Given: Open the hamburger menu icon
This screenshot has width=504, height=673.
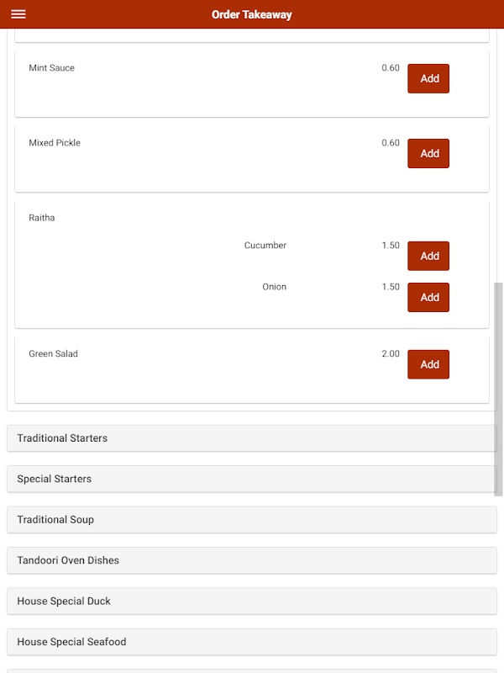Looking at the screenshot, I should coord(18,14).
